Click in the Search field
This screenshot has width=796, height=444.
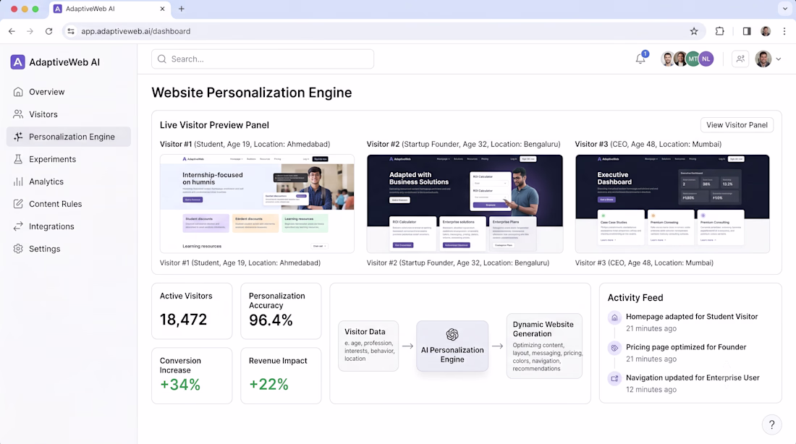pos(263,59)
